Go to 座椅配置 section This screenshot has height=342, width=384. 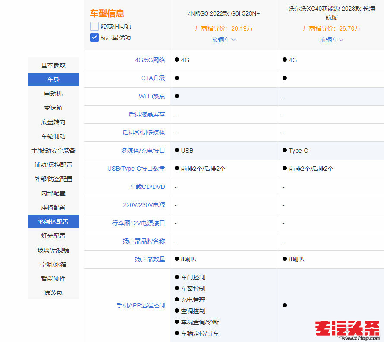tap(54, 207)
